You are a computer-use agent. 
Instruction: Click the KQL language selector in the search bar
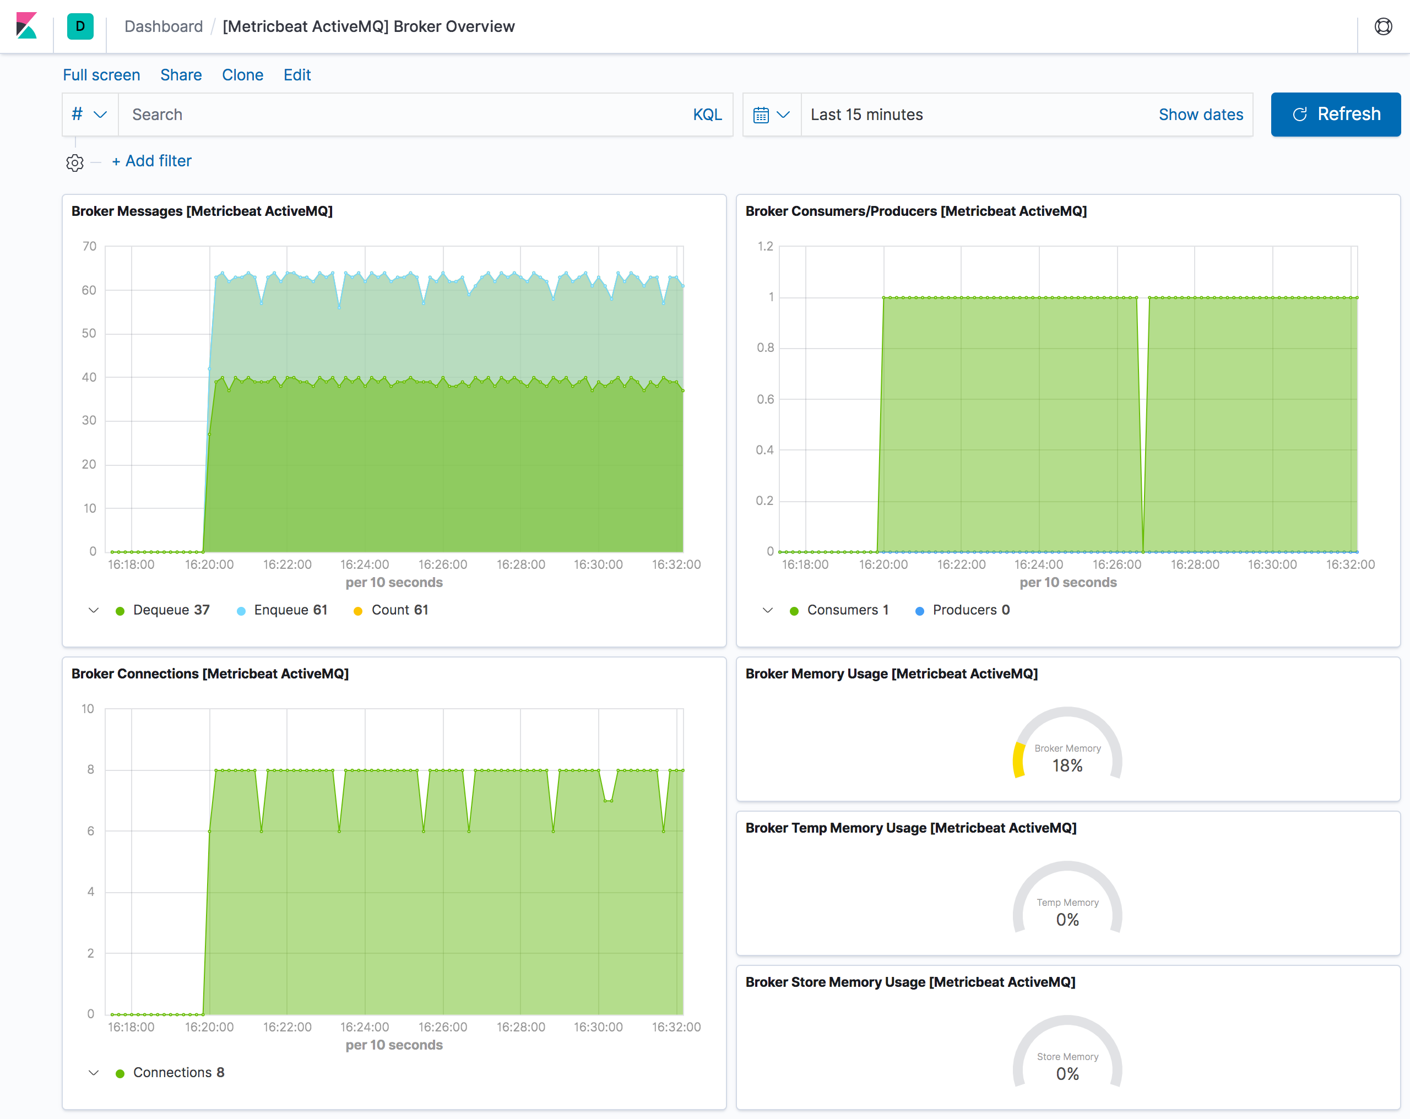[x=708, y=115]
